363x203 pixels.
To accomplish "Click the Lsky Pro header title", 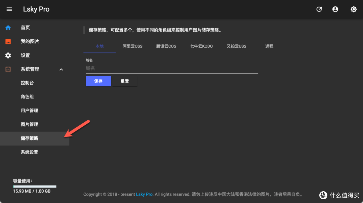I will 36,9.
